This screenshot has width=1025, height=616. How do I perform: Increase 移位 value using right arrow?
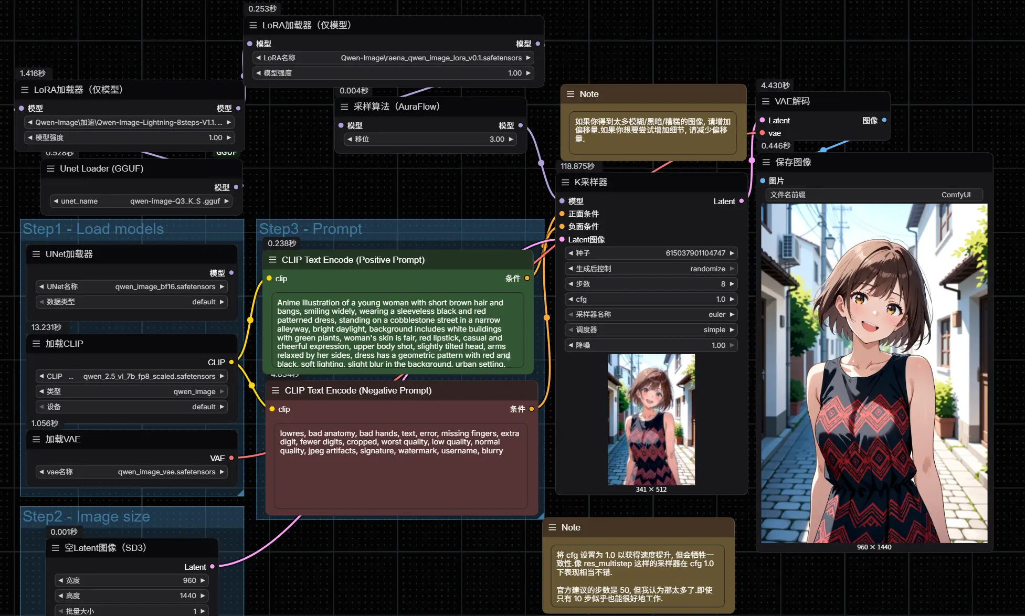tap(511, 139)
